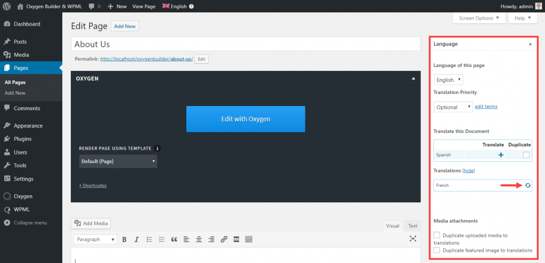Align text left
Screen dimensions: 545x263
tap(187, 240)
